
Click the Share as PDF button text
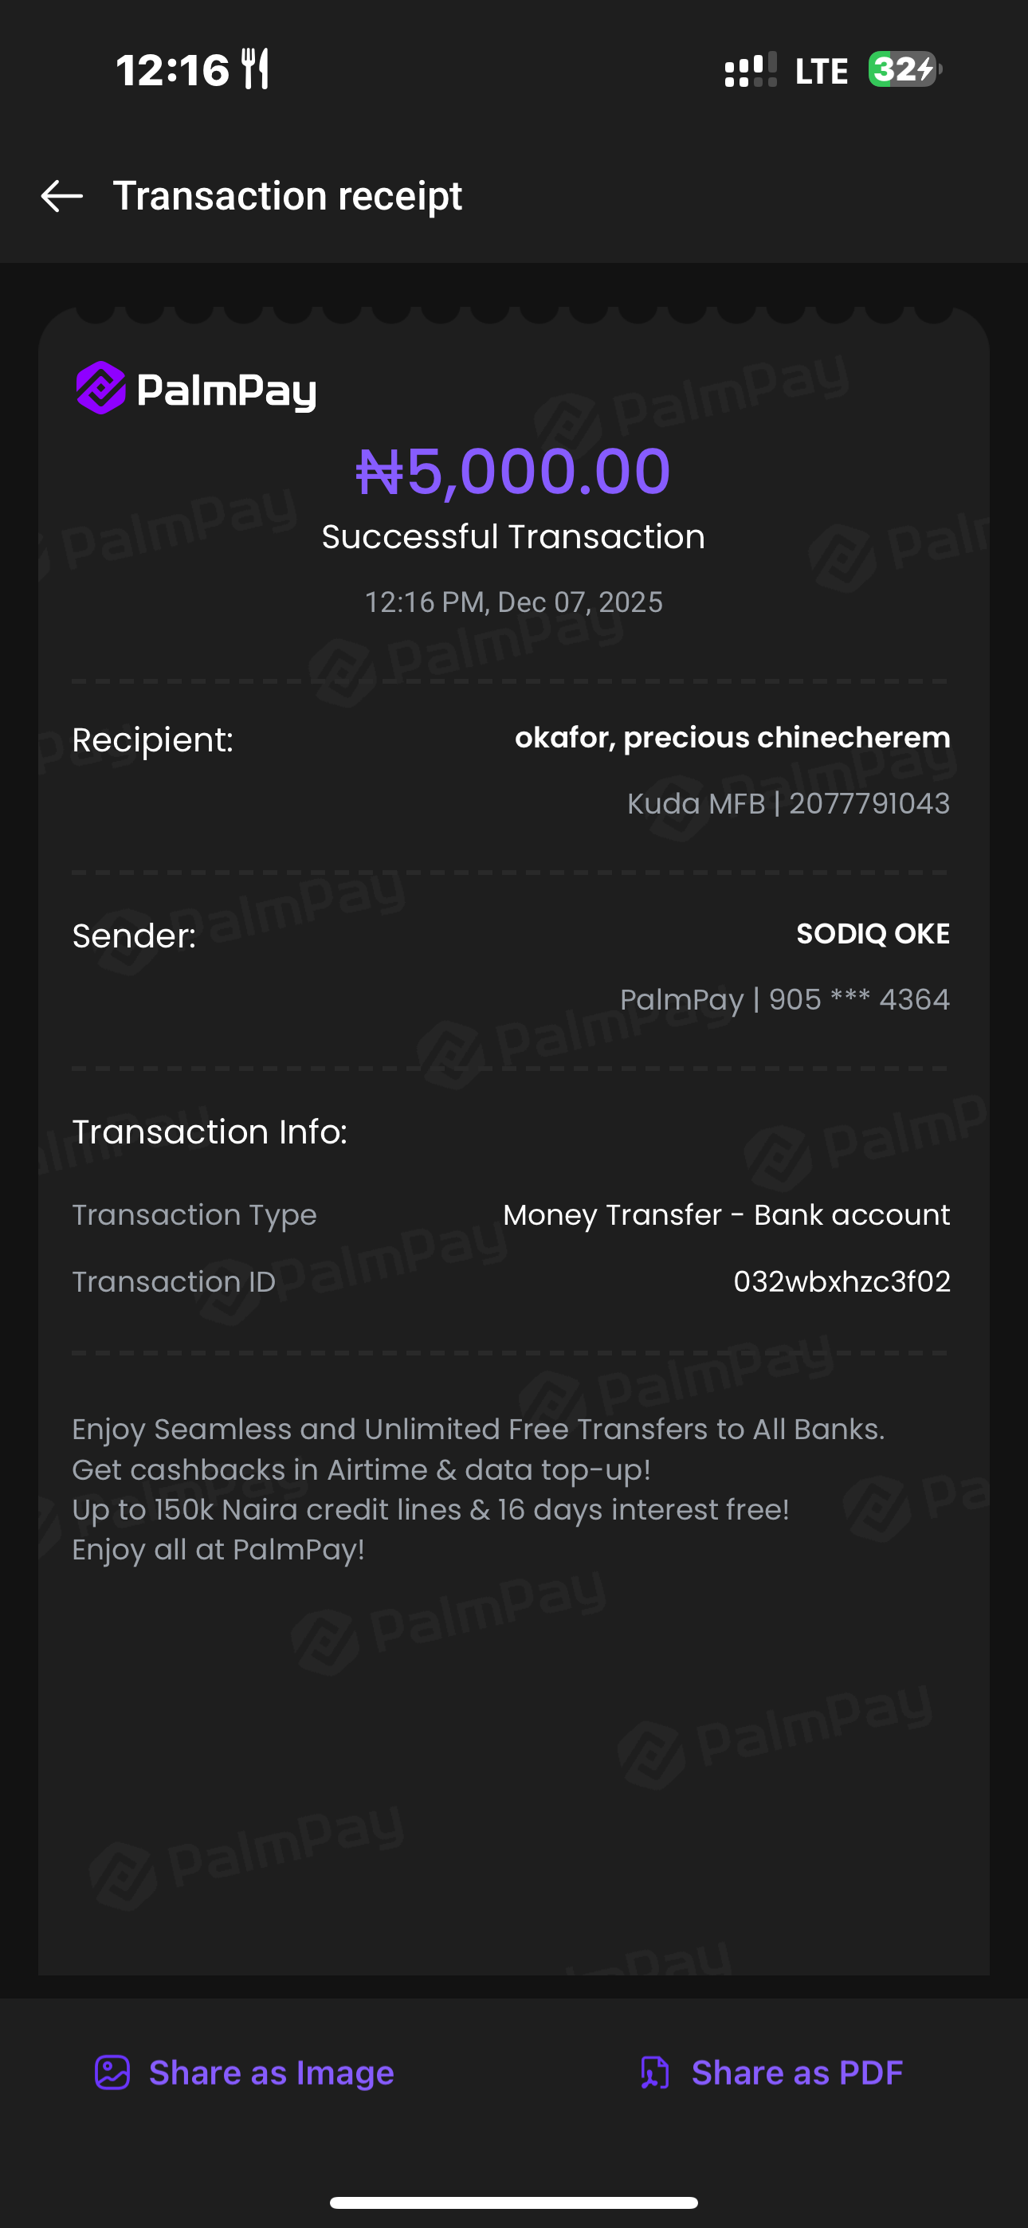[x=797, y=2073]
